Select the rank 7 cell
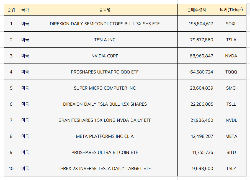 (x=11, y=120)
